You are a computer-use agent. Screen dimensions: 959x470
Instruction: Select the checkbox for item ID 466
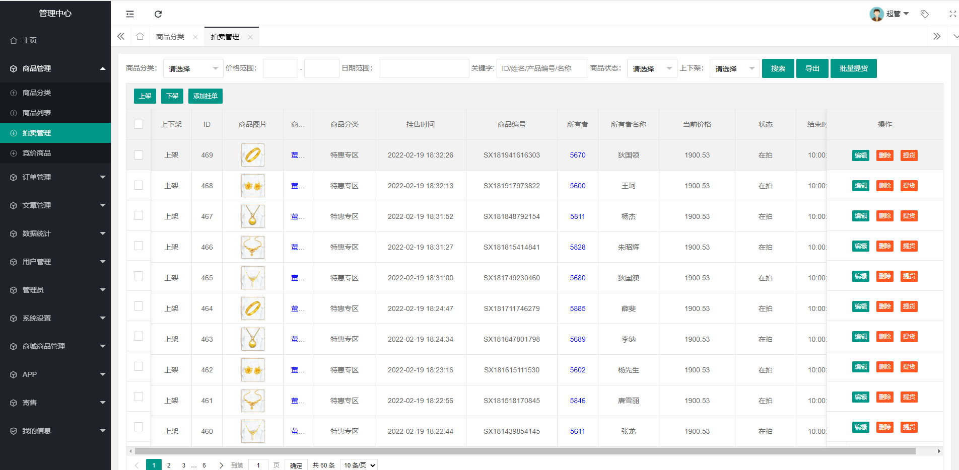click(139, 246)
